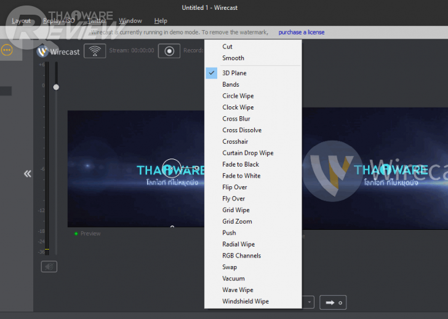
Task: Adjust the audio volume slider knob
Action: [56, 87]
